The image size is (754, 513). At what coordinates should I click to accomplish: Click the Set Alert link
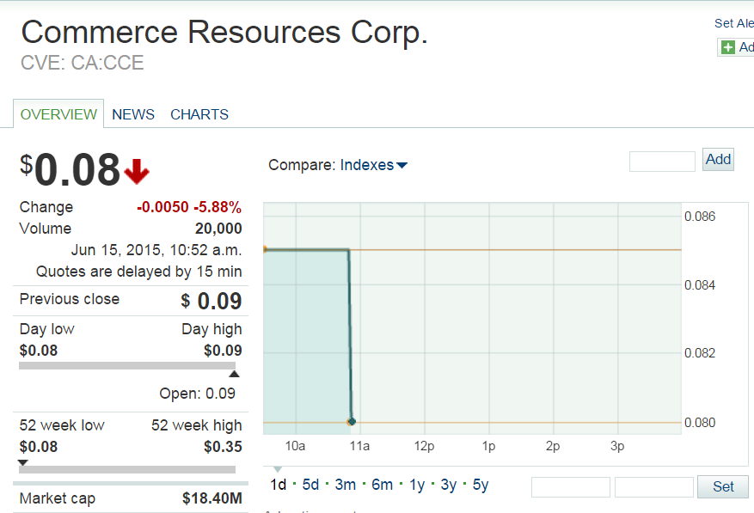(733, 23)
